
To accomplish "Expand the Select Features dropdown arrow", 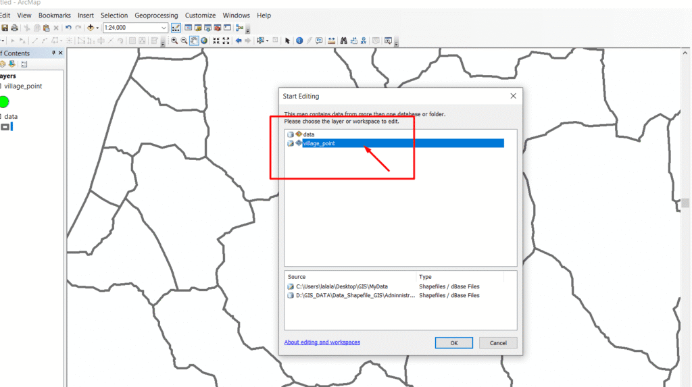I will pos(267,41).
